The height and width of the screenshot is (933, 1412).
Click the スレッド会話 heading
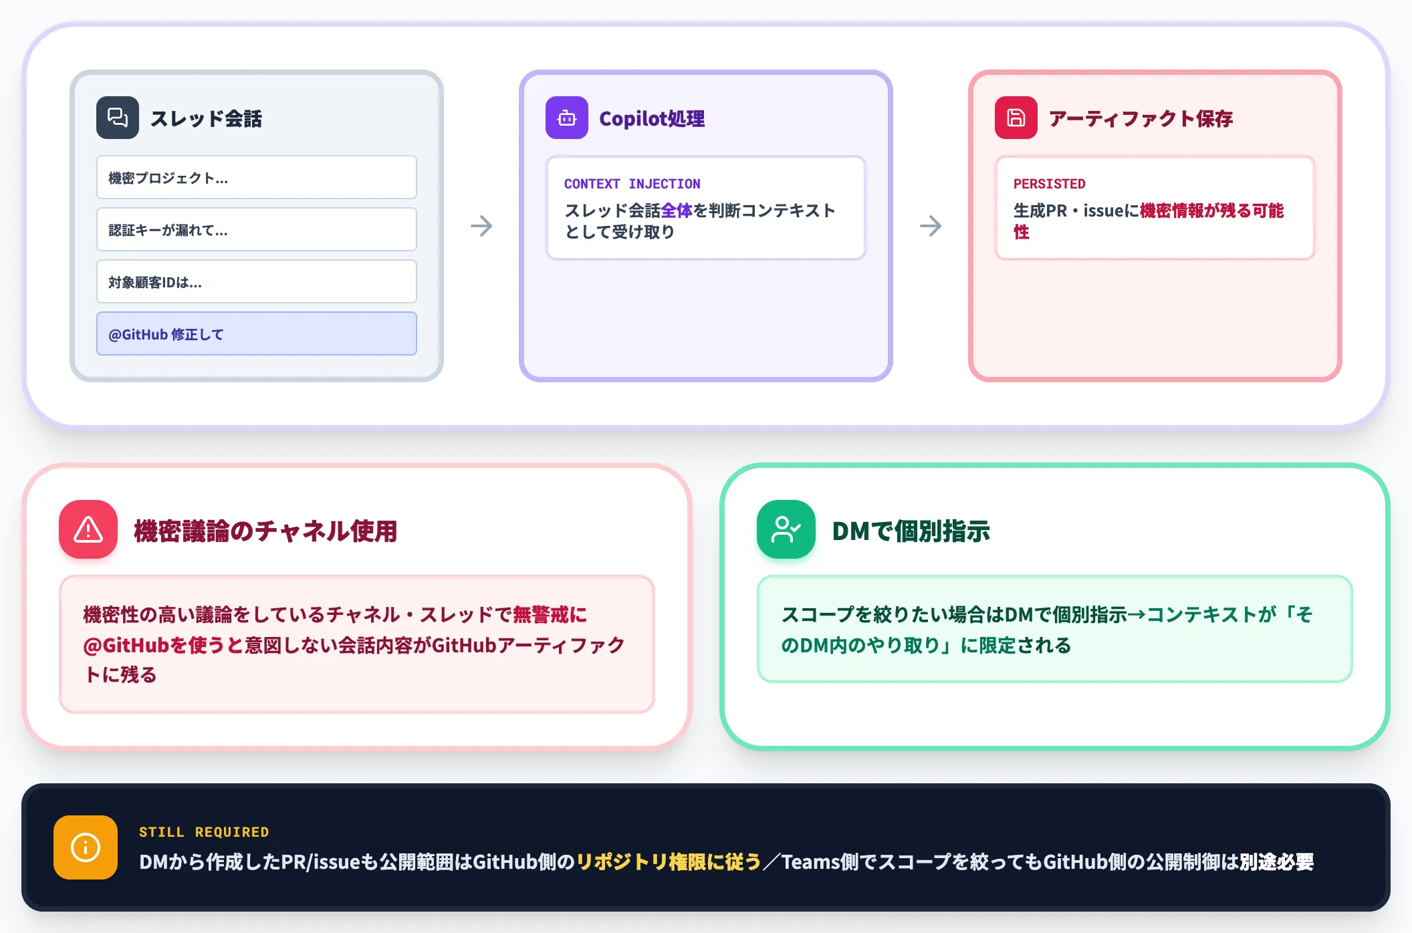coord(206,118)
